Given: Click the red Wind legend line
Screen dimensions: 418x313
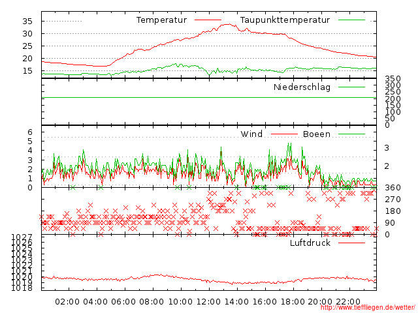Looking at the screenshot, I should 284,134.
